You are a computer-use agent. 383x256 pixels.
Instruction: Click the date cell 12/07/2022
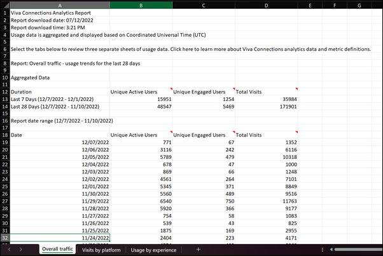click(60, 142)
